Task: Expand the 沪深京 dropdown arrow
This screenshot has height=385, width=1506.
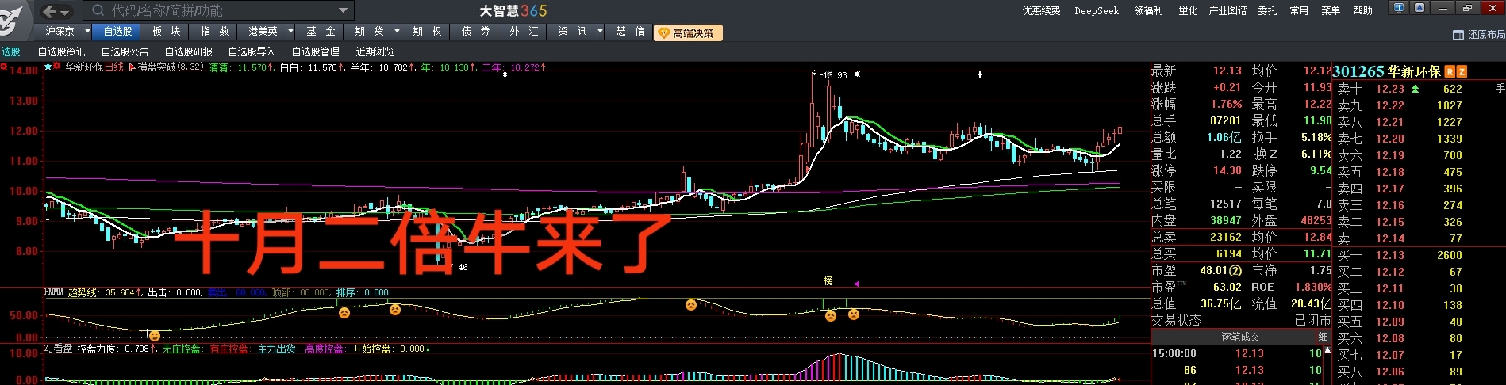Action: click(87, 32)
